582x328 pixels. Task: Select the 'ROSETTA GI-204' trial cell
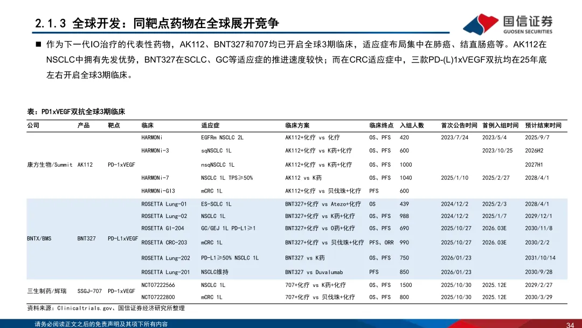[x=163, y=228]
